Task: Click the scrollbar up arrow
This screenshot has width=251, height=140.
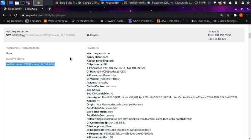Action: (x=249, y=26)
